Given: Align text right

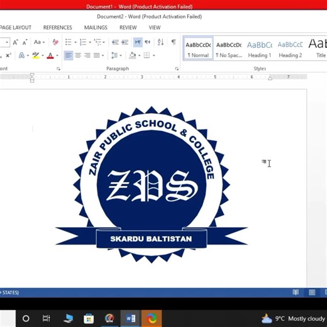Looking at the screenshot, I should (x=87, y=55).
